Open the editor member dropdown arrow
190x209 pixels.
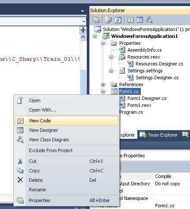(84, 22)
